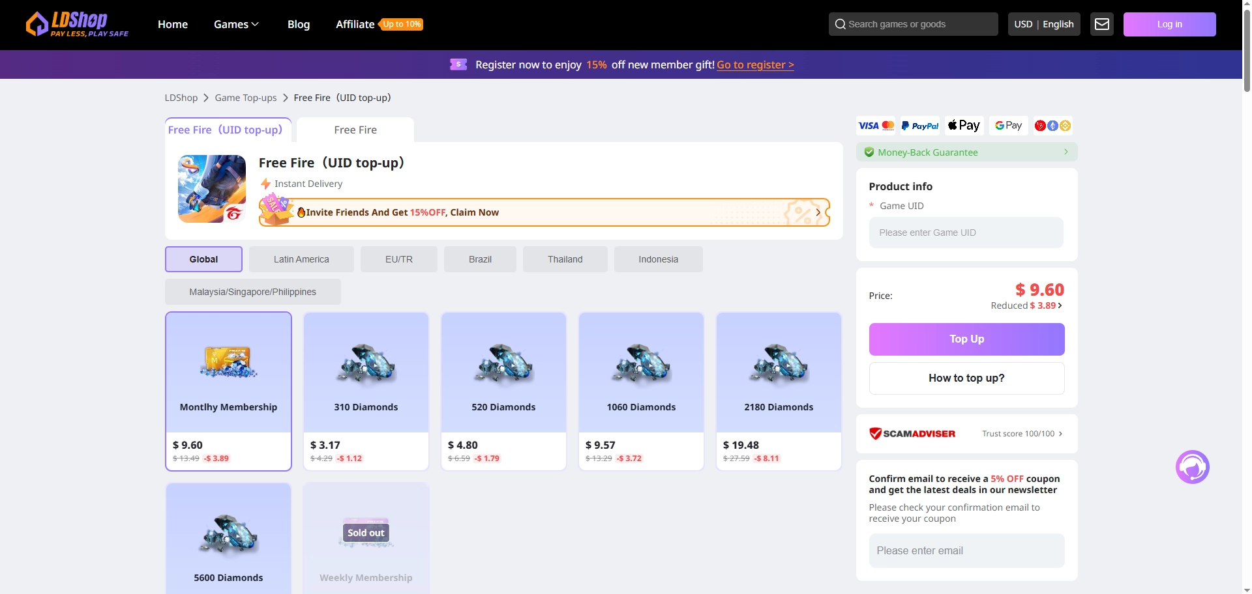Image resolution: width=1252 pixels, height=594 pixels.
Task: Click the coupon ticket icon in banner
Action: [458, 64]
